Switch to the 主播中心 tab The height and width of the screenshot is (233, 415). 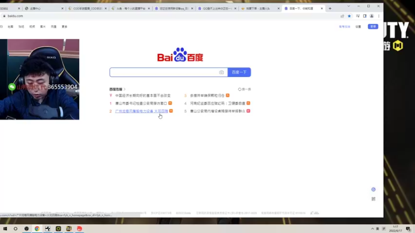click(43, 8)
